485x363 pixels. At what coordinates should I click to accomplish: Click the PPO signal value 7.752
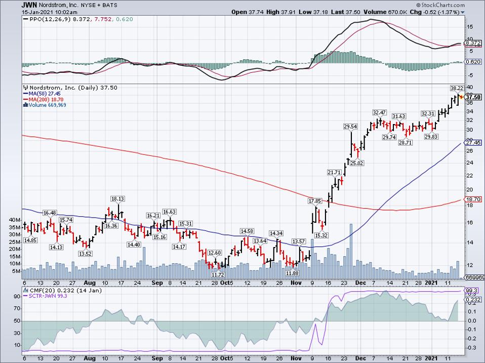click(x=102, y=19)
